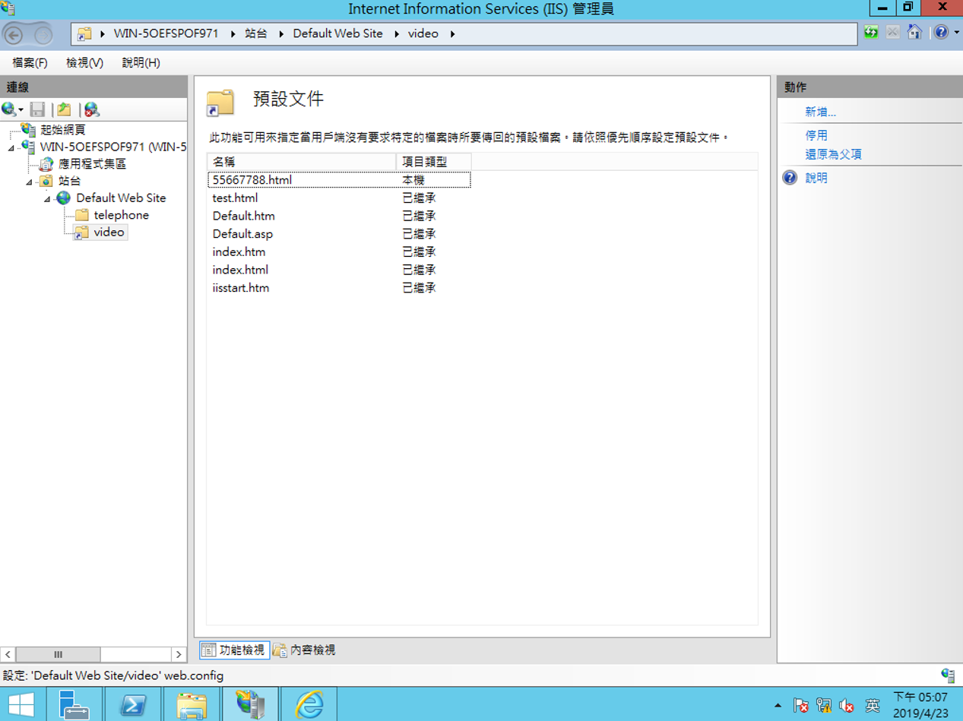Open Server Manager from taskbar
963x721 pixels.
[74, 704]
